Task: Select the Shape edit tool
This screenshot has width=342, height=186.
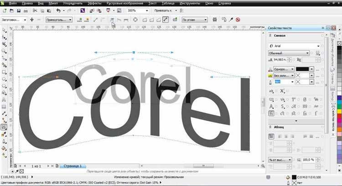Action: tap(4, 37)
